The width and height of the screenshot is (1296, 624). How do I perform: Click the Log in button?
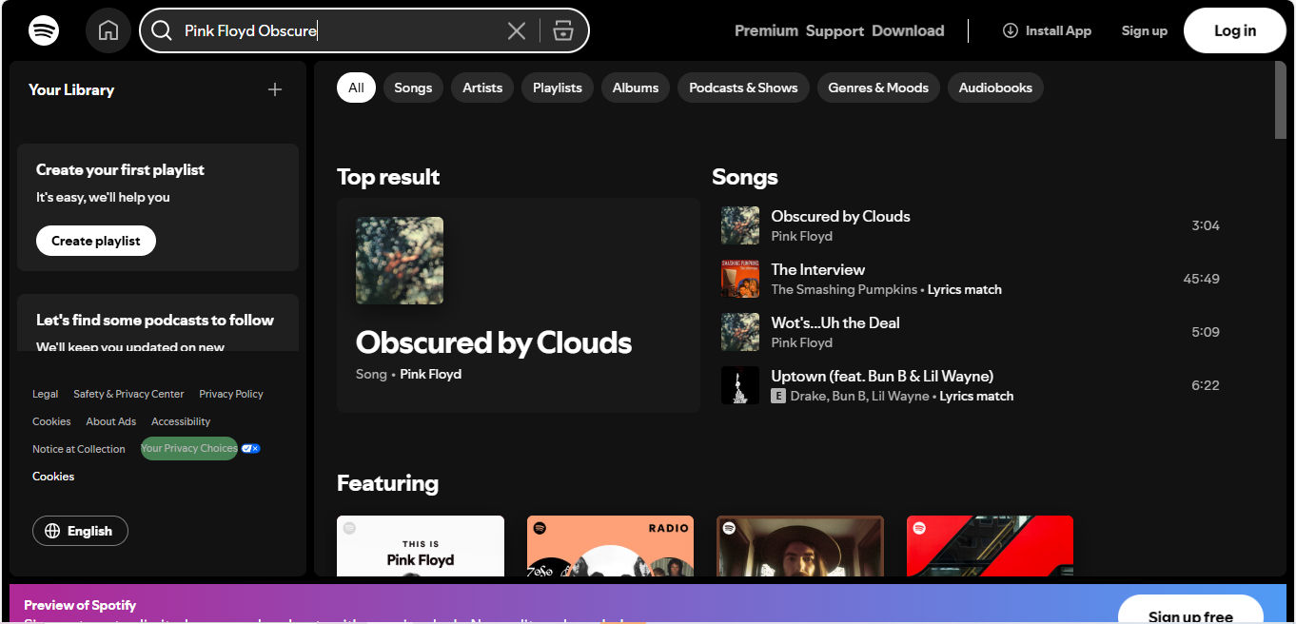point(1234,29)
